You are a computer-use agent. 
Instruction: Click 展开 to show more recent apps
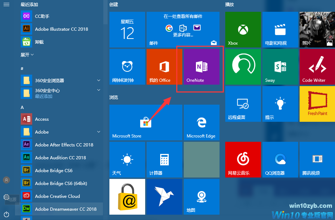point(27,55)
